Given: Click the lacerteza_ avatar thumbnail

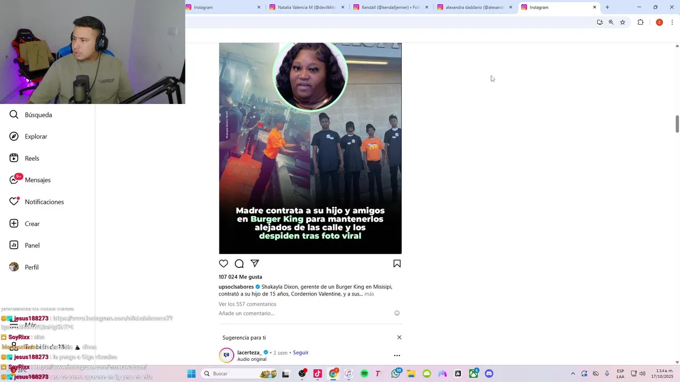Looking at the screenshot, I should coord(226,355).
